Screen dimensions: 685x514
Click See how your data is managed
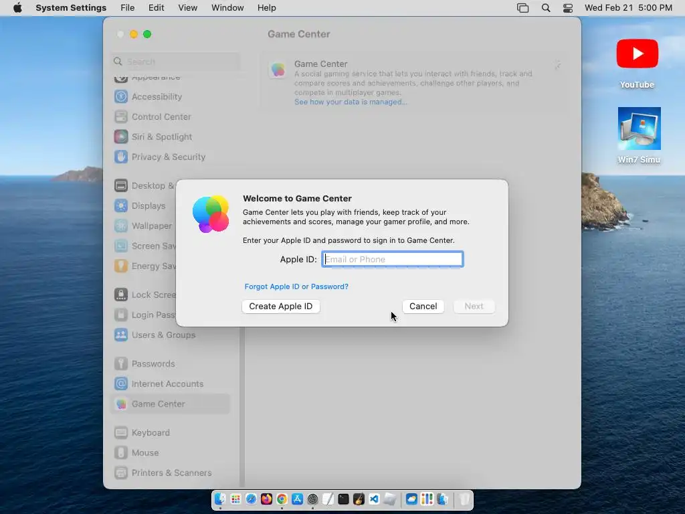pyautogui.click(x=351, y=102)
